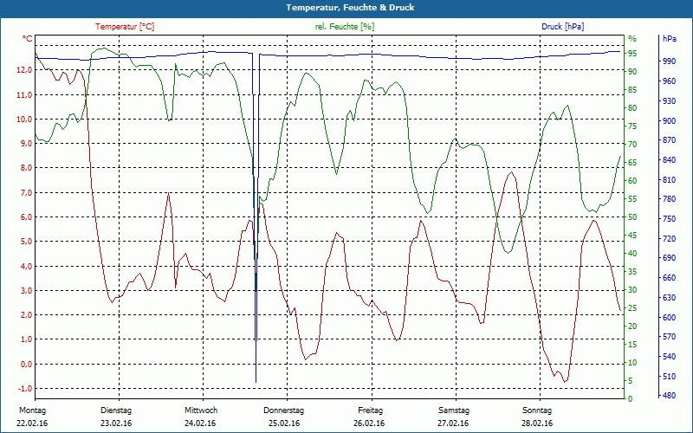Click the °C unit label on the temperature axis
The height and width of the screenshot is (433, 693).
pyautogui.click(x=28, y=39)
